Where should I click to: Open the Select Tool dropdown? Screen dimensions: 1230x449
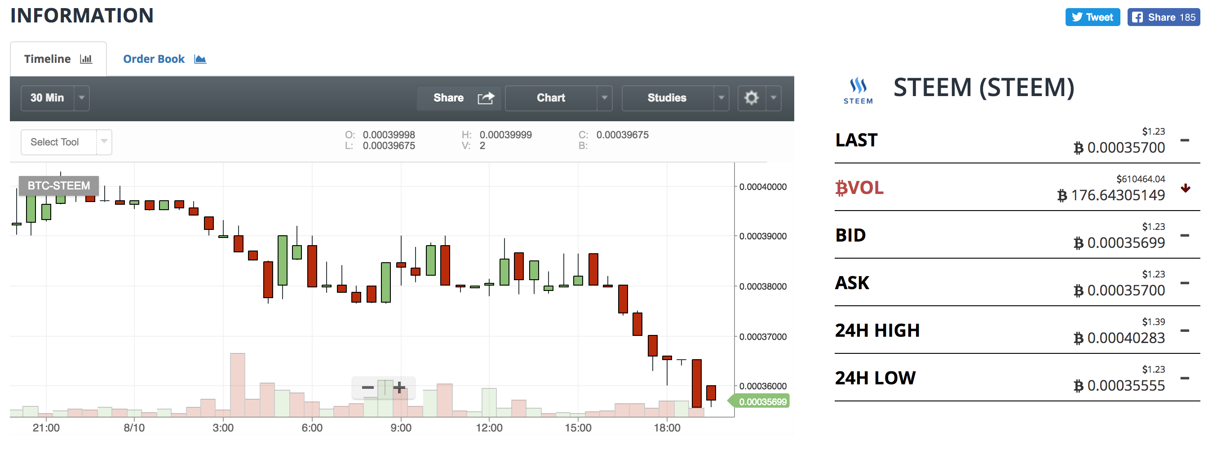66,142
